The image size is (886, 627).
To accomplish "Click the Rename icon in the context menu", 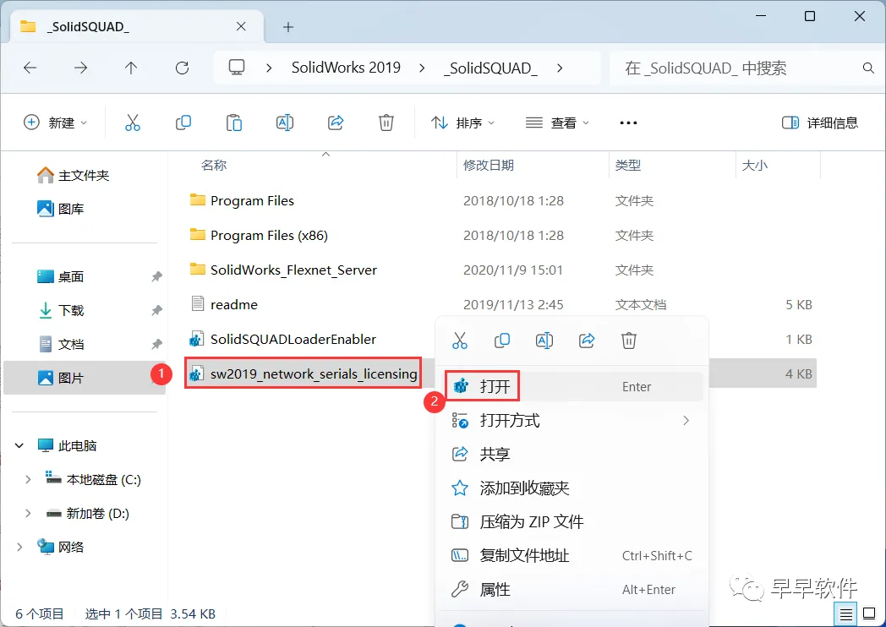I will click(x=544, y=341).
